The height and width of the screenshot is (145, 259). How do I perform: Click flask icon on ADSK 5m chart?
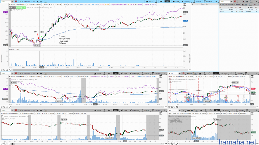coord(104,73)
